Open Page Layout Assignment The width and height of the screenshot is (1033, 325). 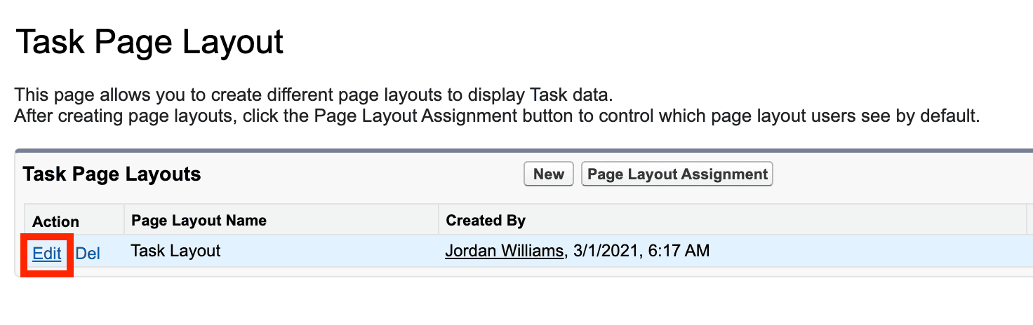point(677,174)
